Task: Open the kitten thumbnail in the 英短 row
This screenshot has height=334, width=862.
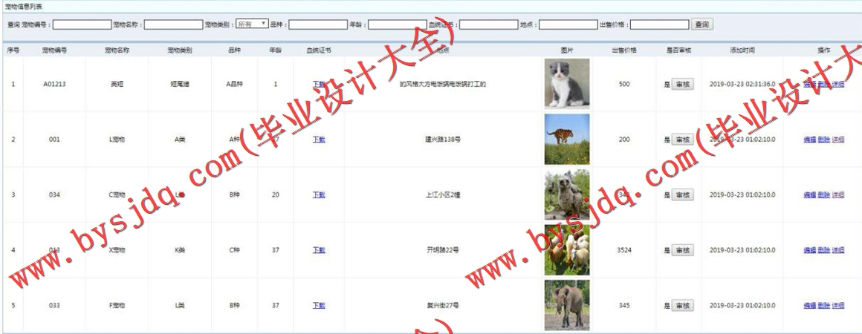Action: (x=567, y=83)
